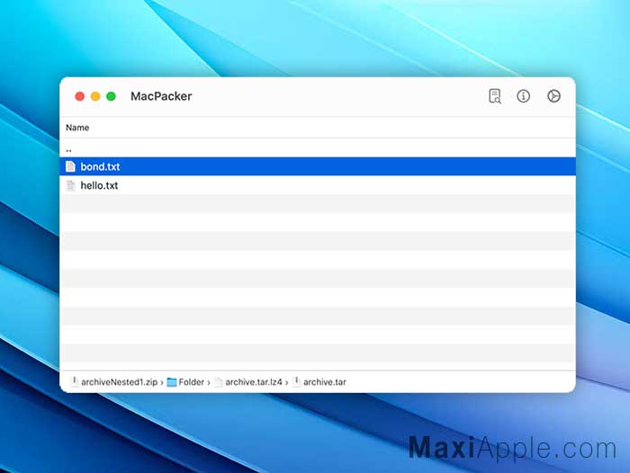Click the hello.txt document icon
630x473 pixels.
[x=70, y=185]
